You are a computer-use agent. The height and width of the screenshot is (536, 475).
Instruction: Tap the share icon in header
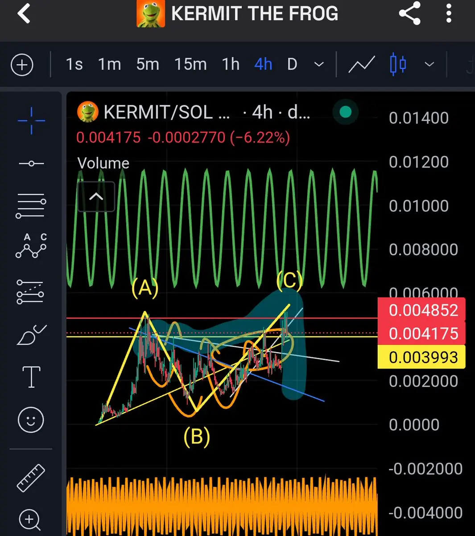coord(409,13)
